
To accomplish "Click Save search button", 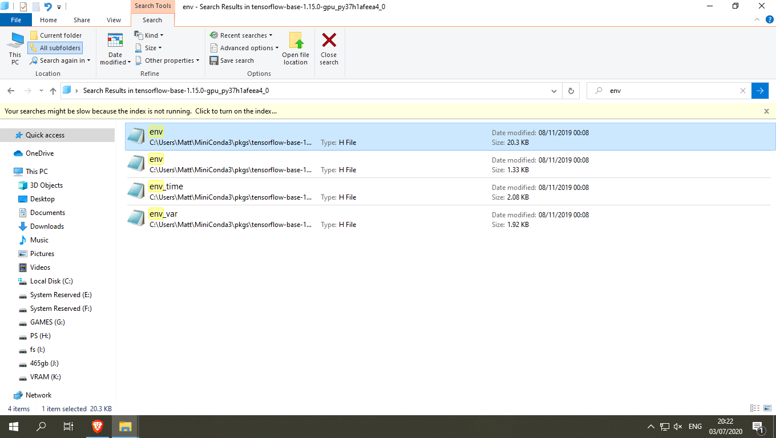I will [x=232, y=60].
